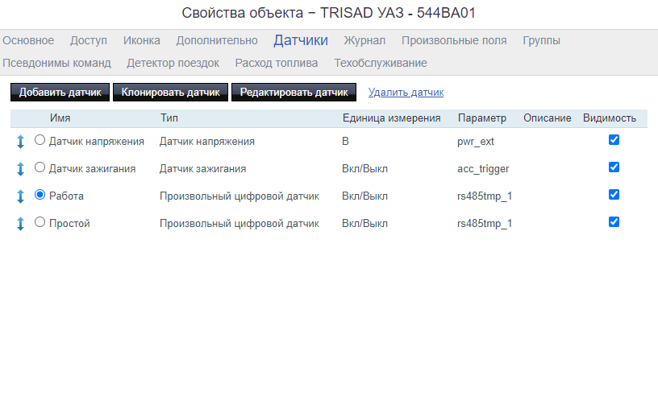Image resolution: width=658 pixels, height=417 pixels.
Task: Toggle visibility checkbox for Работа sensor
Action: tap(614, 194)
